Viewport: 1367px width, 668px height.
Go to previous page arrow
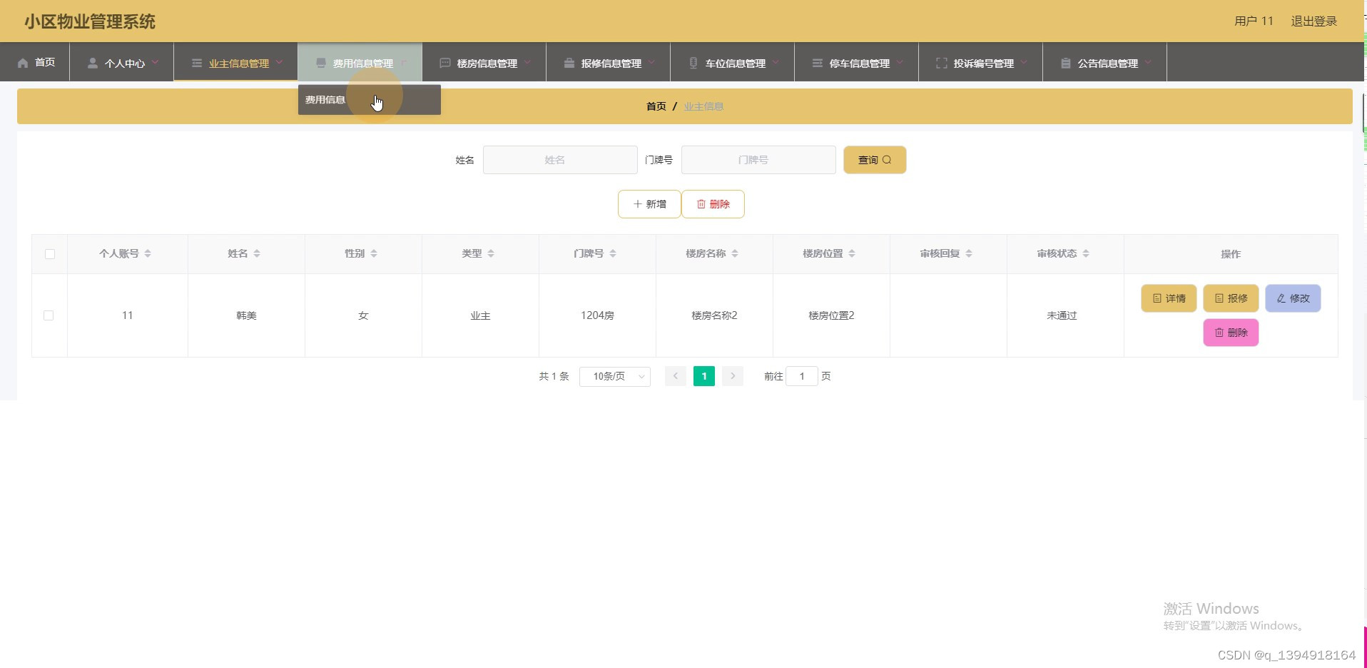click(x=676, y=376)
